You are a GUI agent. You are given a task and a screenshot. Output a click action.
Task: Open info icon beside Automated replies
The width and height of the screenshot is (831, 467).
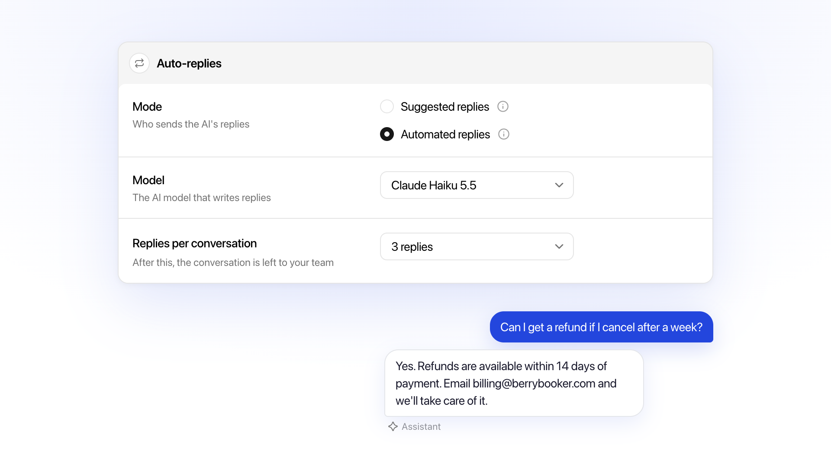point(504,134)
